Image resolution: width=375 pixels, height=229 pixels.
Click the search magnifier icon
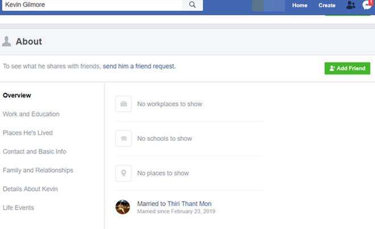192,5
